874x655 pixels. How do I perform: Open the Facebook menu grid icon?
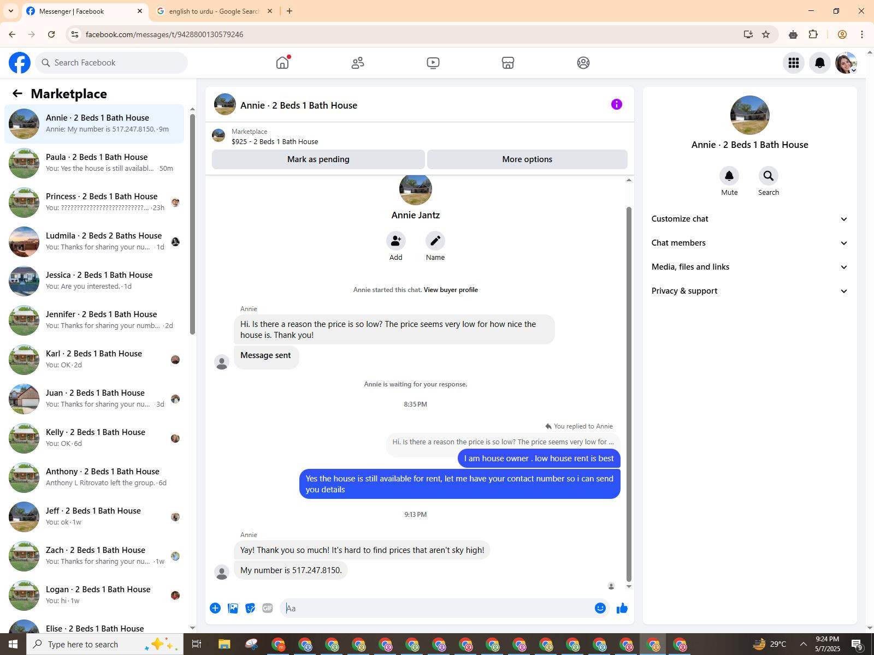click(794, 63)
